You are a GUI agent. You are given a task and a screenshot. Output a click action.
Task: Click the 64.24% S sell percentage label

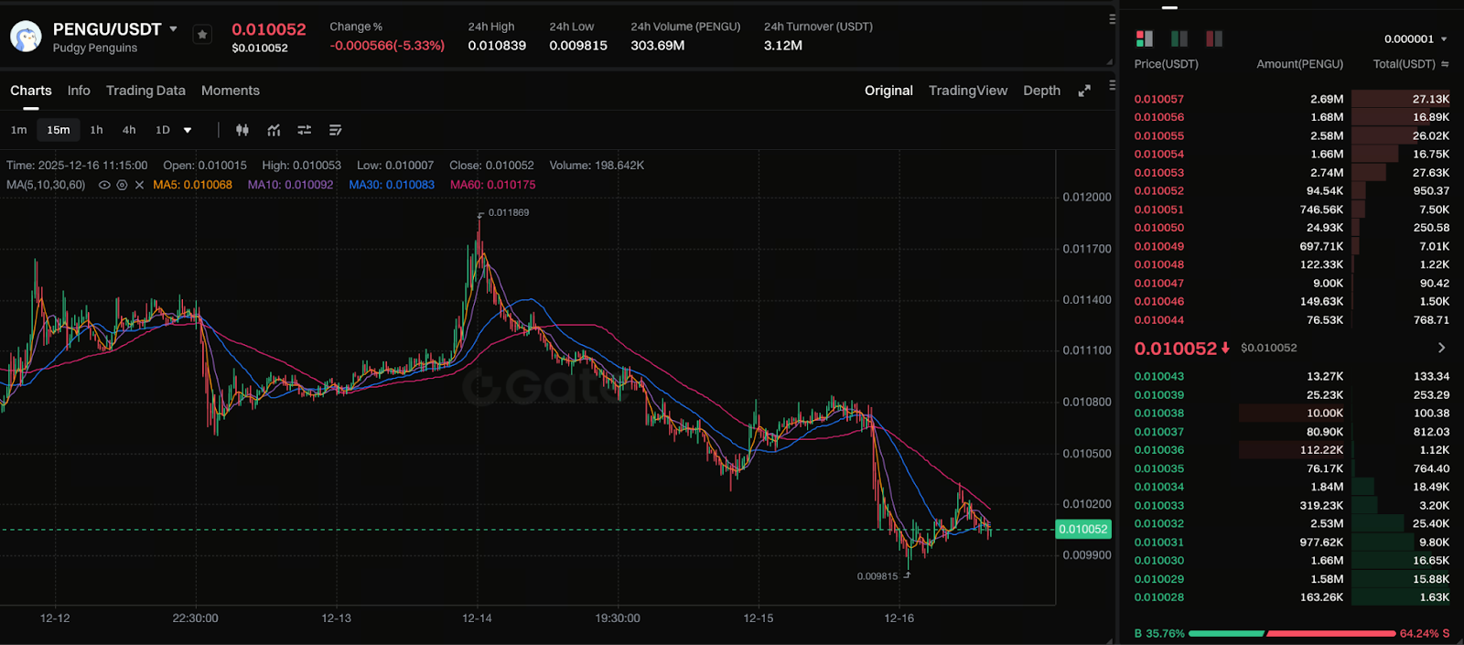pyautogui.click(x=1425, y=633)
